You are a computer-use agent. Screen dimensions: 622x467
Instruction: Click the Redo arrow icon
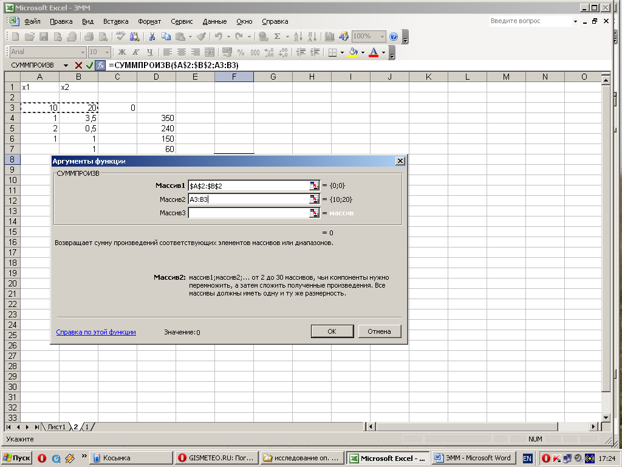coord(239,36)
